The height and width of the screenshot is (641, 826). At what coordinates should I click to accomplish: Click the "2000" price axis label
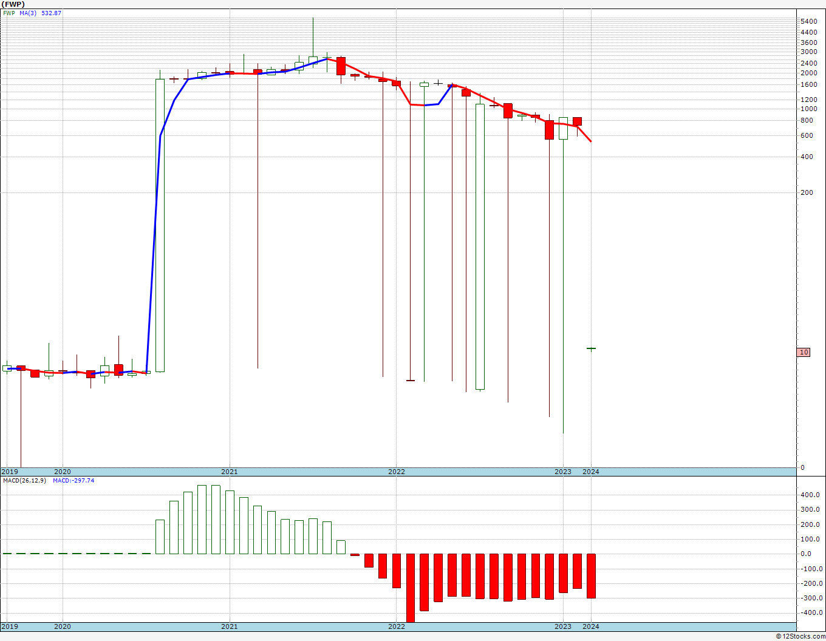tap(808, 73)
